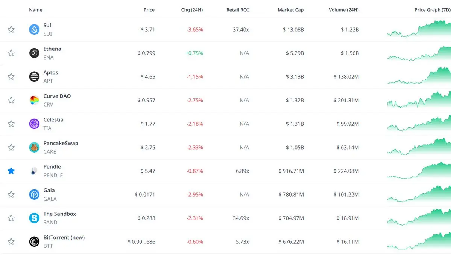The height and width of the screenshot is (255, 451).
Task: Click the PancakeSwap bunny logo
Action: coord(34,147)
